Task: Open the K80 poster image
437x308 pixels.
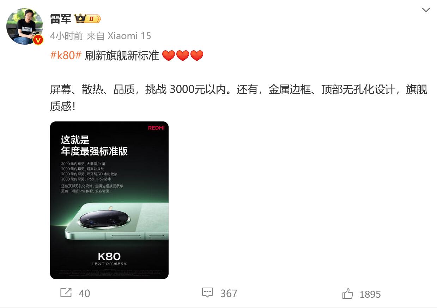Action: 109,200
